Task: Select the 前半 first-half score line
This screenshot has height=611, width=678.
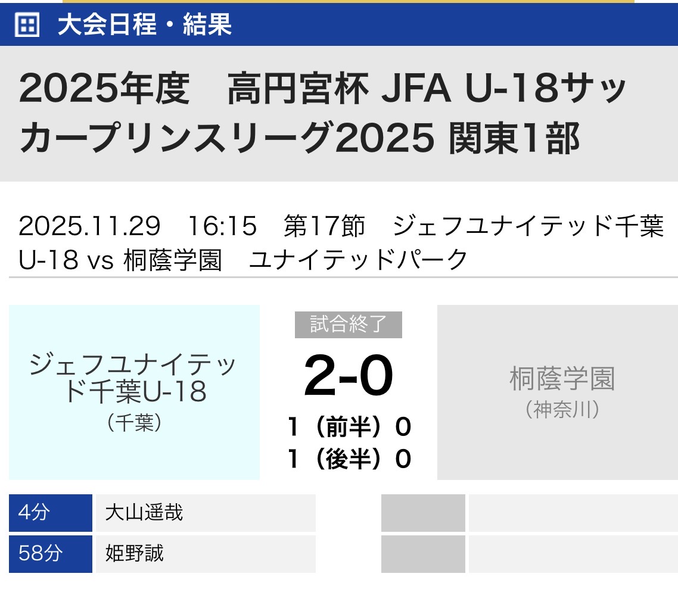Action: 349,427
